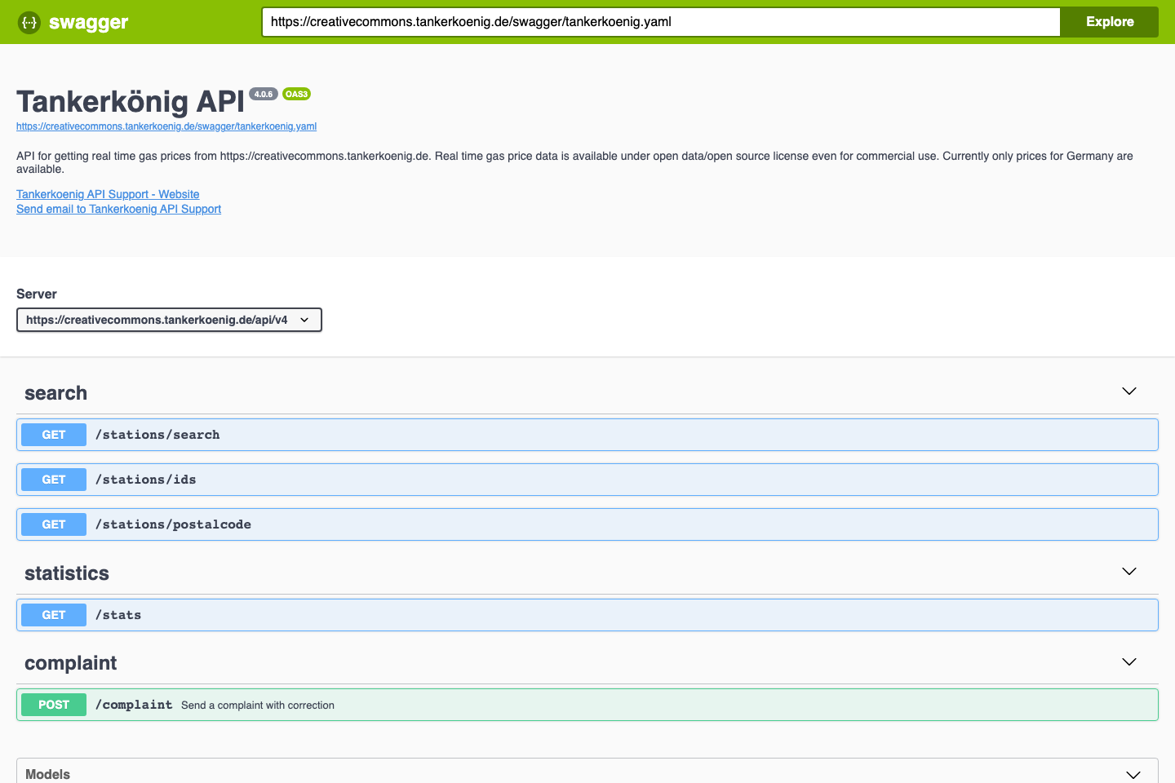Image resolution: width=1175 pixels, height=783 pixels.
Task: Expand the GET /stats operation
Action: pyautogui.click(x=571, y=614)
